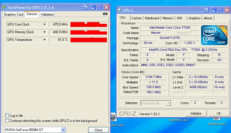Click the 16-way Level 2 associativity value

[x=219, y=87]
